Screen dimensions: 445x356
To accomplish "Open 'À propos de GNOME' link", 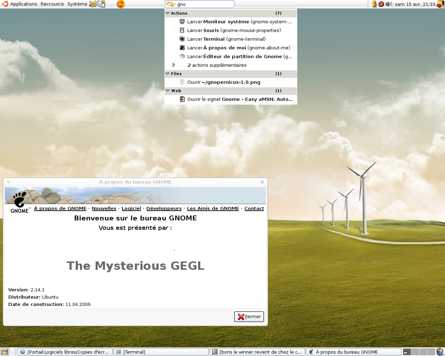I will click(x=60, y=208).
